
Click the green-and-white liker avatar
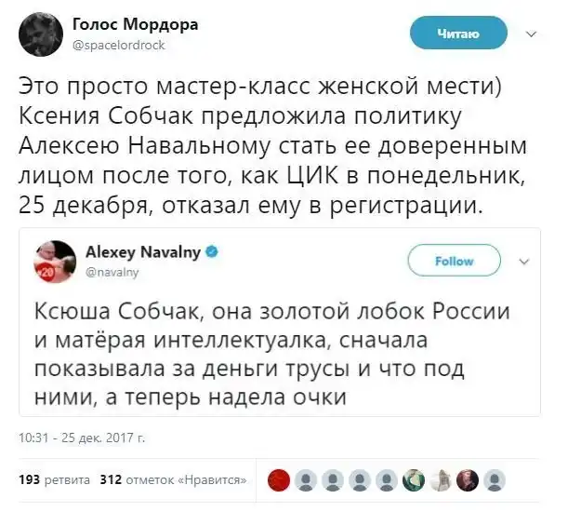[x=413, y=479]
